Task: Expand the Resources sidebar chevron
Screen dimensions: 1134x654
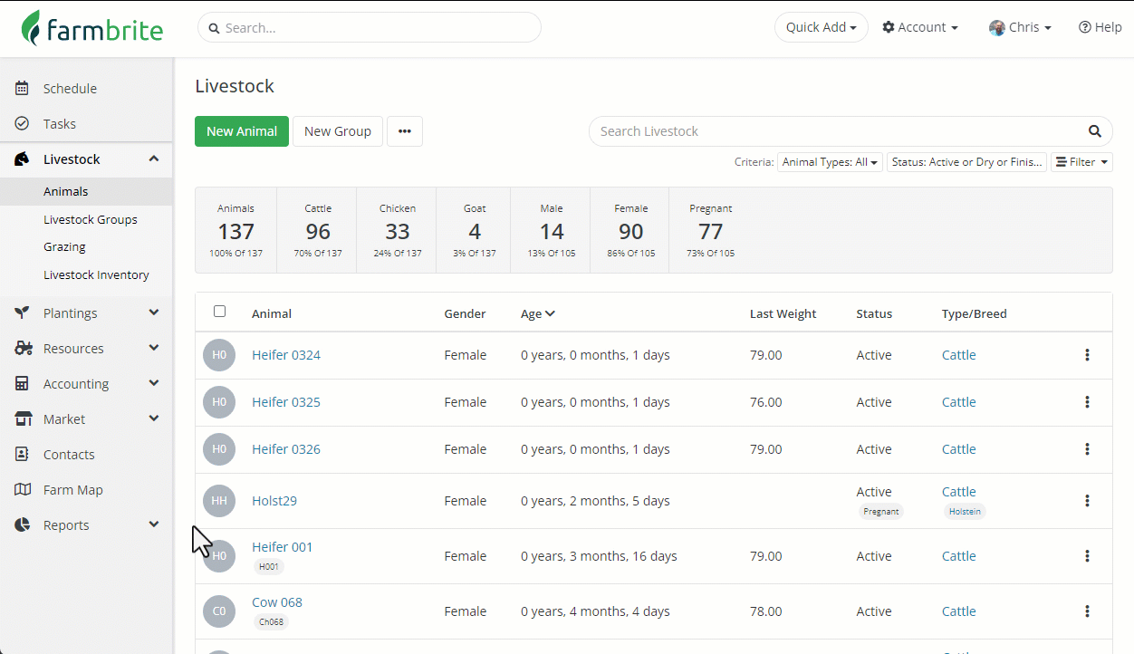Action: (154, 349)
